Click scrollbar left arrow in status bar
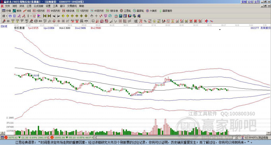Image resolution: width=271 pixels, height=145 pixels. (x=95, y=138)
